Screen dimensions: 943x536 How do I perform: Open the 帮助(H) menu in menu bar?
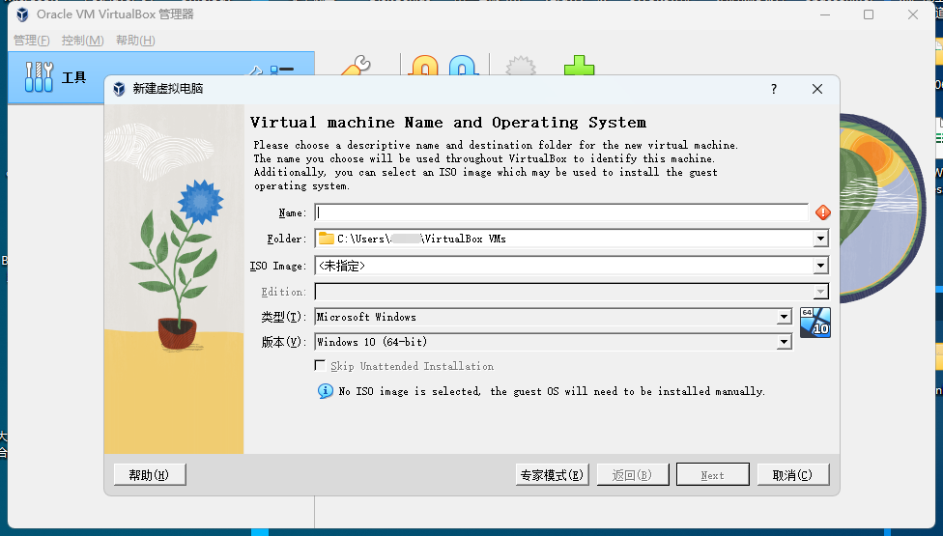click(x=135, y=41)
